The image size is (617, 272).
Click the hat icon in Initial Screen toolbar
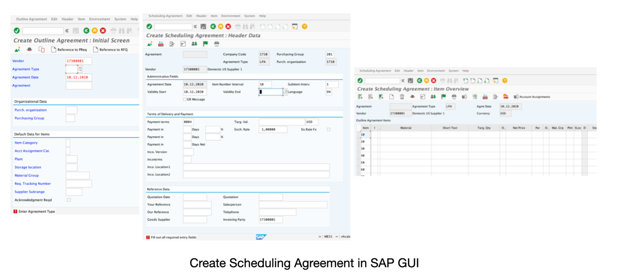click(29, 49)
